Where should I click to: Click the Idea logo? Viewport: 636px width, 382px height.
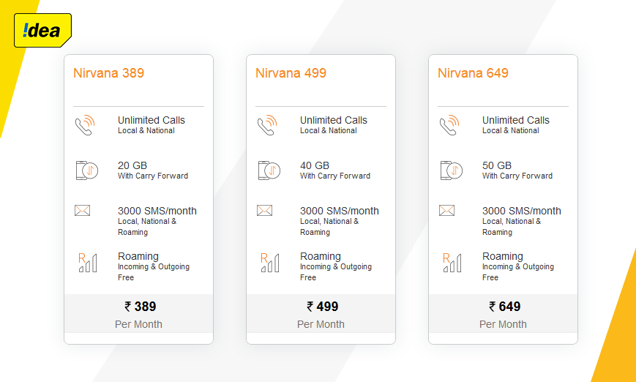pyautogui.click(x=42, y=31)
